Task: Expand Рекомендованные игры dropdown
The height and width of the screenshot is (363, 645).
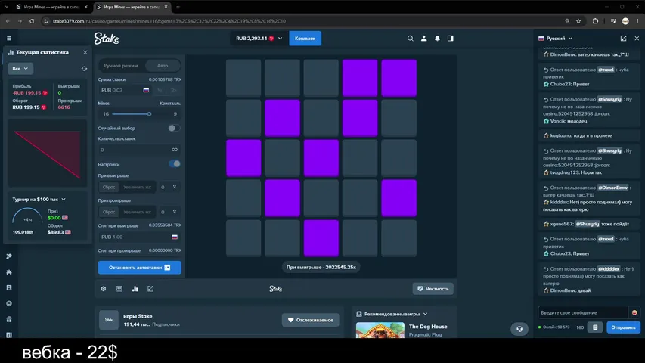Action: [392, 314]
